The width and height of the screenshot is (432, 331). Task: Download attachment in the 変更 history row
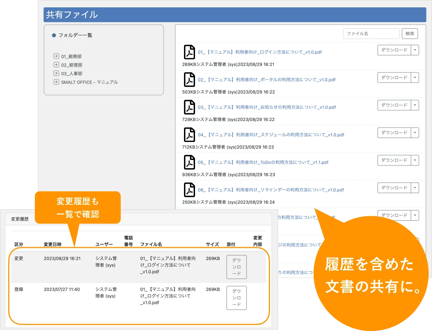[x=236, y=267]
